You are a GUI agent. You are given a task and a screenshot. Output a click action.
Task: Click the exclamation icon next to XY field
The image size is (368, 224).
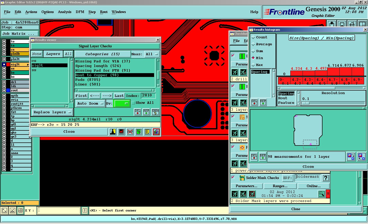click(x=85, y=210)
